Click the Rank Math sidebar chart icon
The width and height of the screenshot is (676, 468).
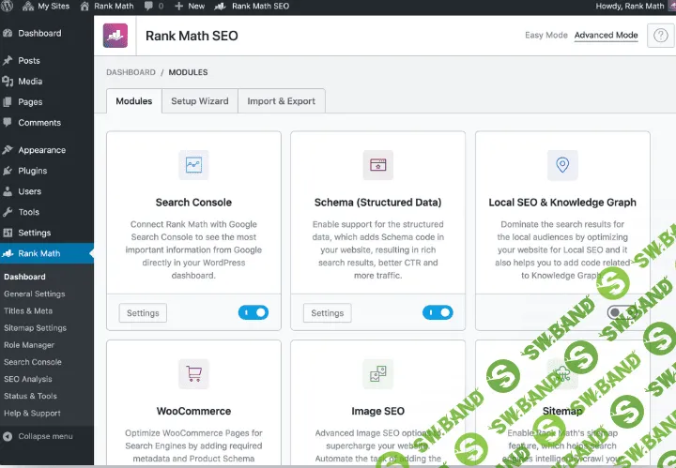click(x=8, y=253)
